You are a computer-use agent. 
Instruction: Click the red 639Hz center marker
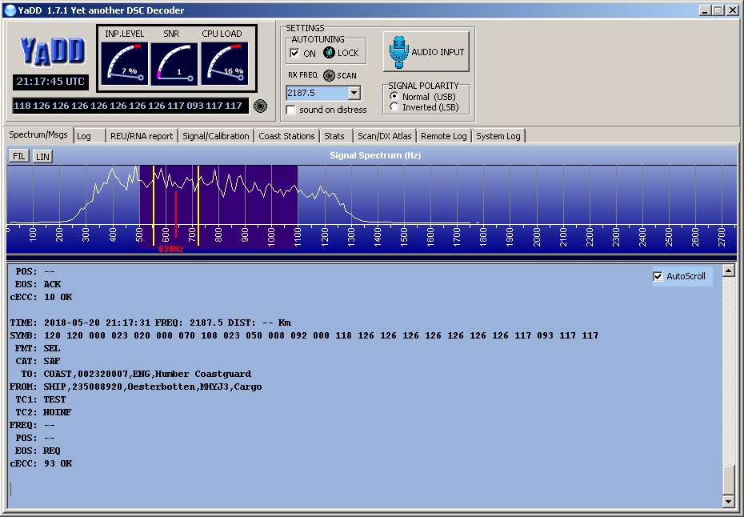[x=176, y=214]
